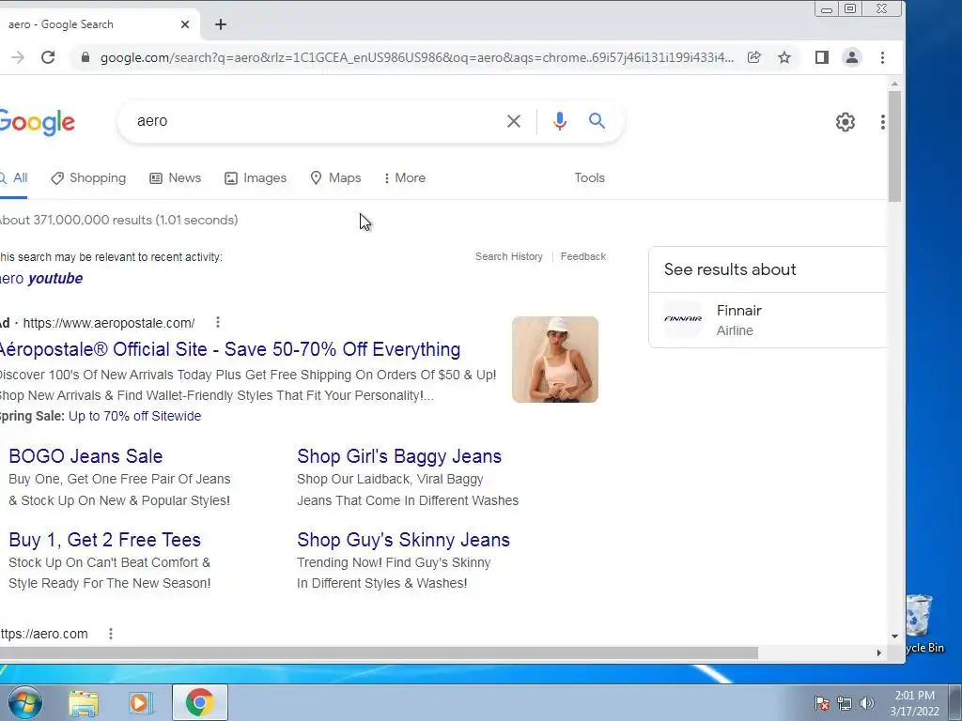Bookmark this page with the star
Screen dimensions: 962x721
[x=784, y=57]
